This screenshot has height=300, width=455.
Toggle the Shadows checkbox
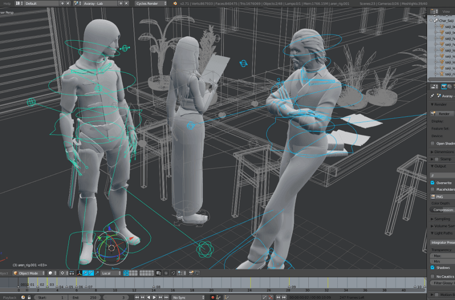433,267
